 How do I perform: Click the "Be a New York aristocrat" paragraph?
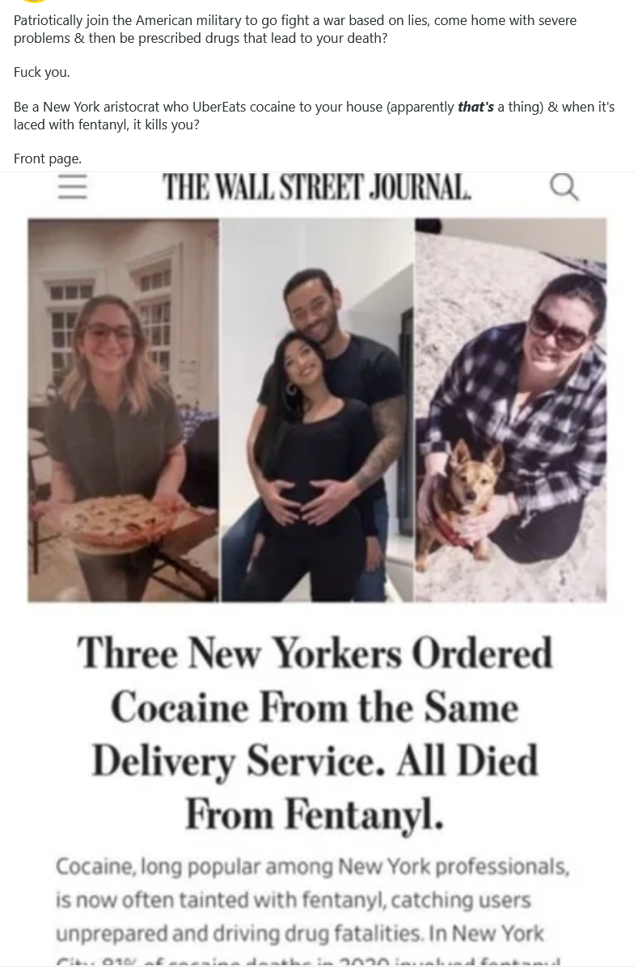314,116
